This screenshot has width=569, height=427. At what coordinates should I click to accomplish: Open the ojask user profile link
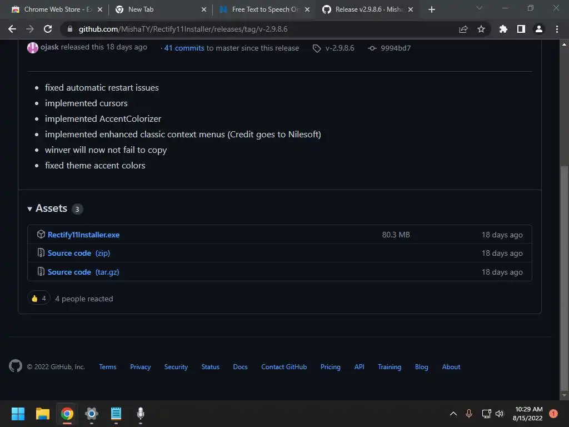coord(49,47)
